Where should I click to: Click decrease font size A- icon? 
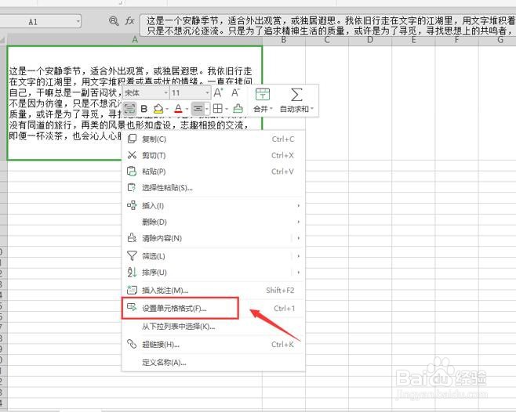click(235, 92)
